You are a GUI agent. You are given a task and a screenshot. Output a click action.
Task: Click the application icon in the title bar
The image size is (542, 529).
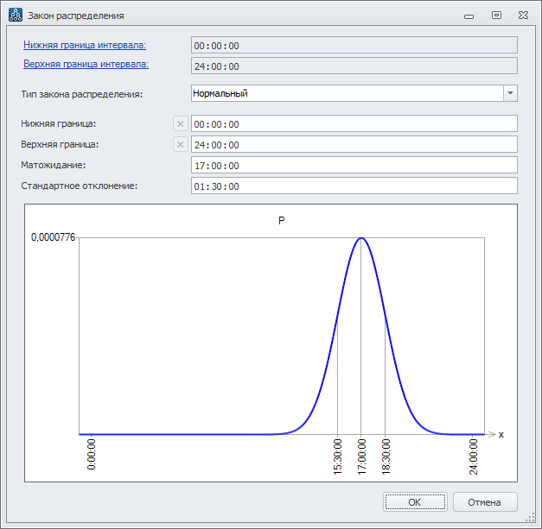coord(16,15)
